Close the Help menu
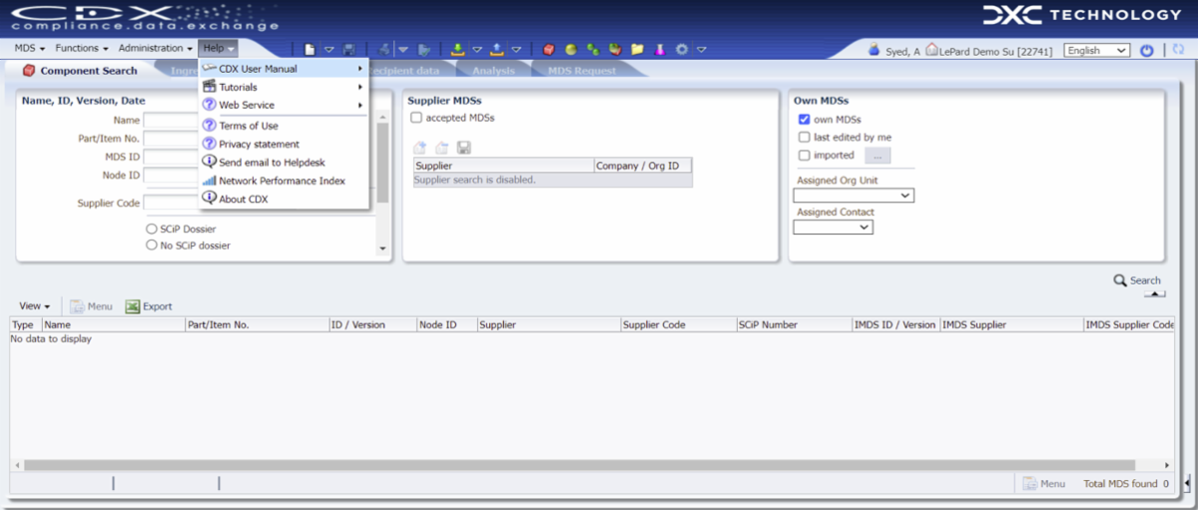 (x=218, y=48)
